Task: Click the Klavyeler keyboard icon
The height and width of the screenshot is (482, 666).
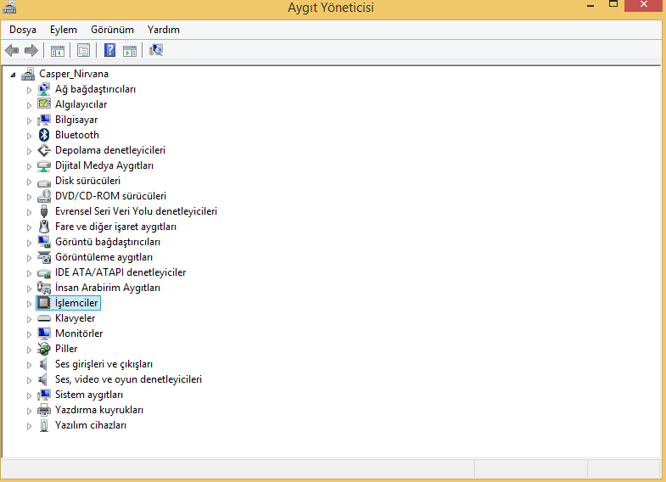Action: pyautogui.click(x=44, y=318)
